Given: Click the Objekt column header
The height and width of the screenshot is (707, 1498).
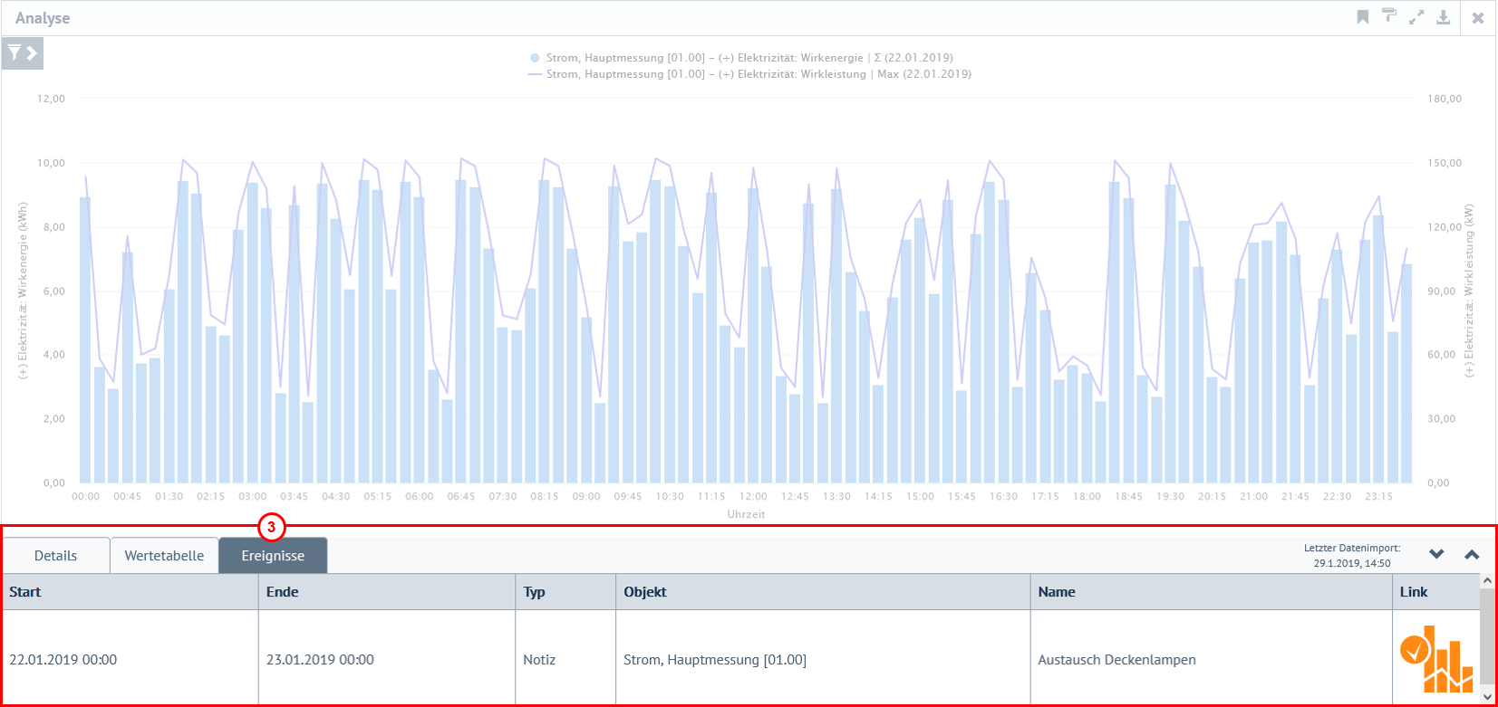Looking at the screenshot, I should 645,592.
